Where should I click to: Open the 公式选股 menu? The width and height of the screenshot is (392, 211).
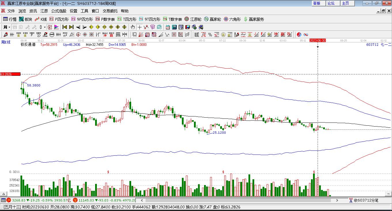coord(59,11)
